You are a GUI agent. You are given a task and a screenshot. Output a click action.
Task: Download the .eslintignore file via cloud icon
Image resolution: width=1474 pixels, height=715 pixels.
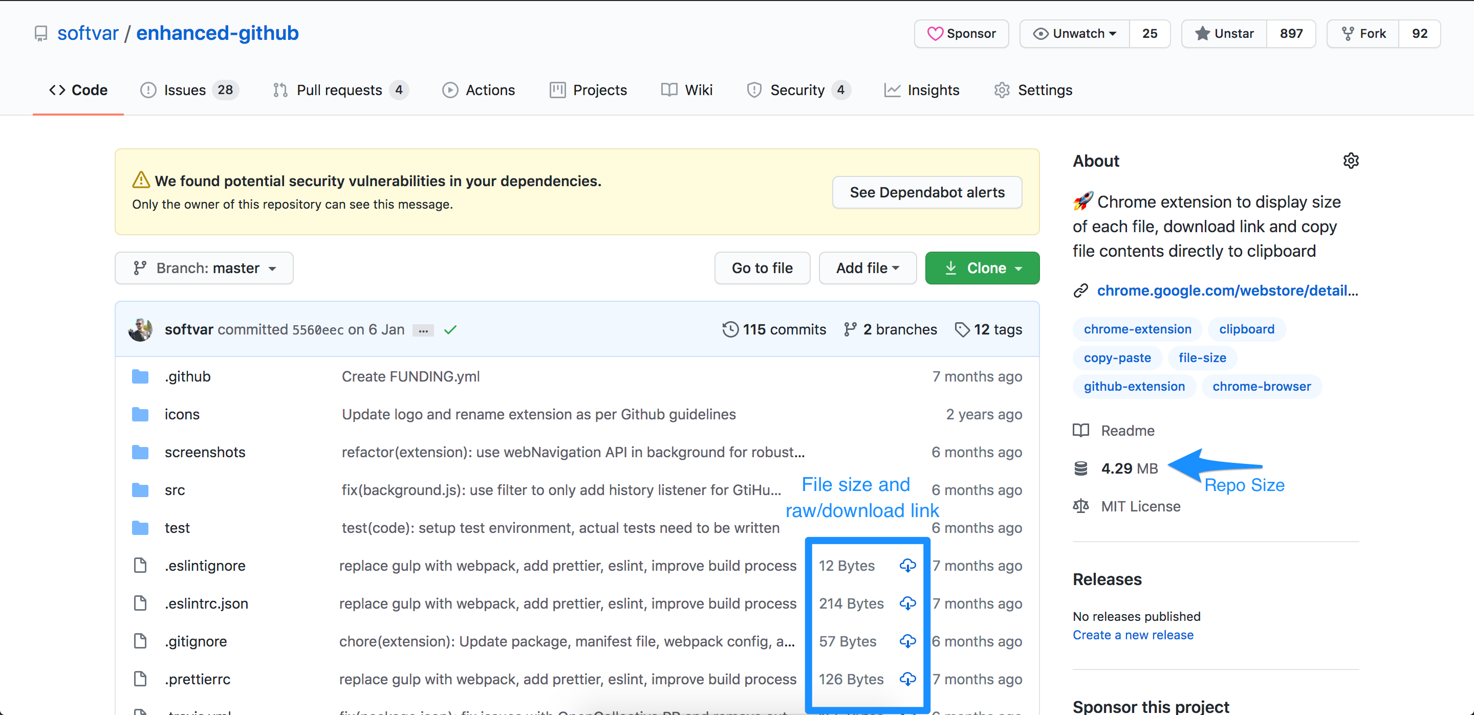point(907,566)
